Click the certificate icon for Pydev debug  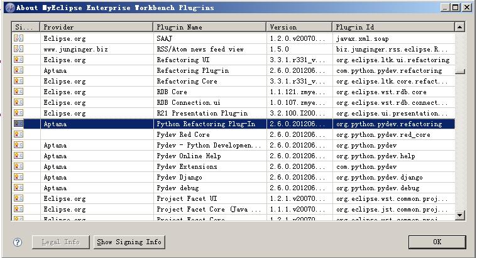18,187
